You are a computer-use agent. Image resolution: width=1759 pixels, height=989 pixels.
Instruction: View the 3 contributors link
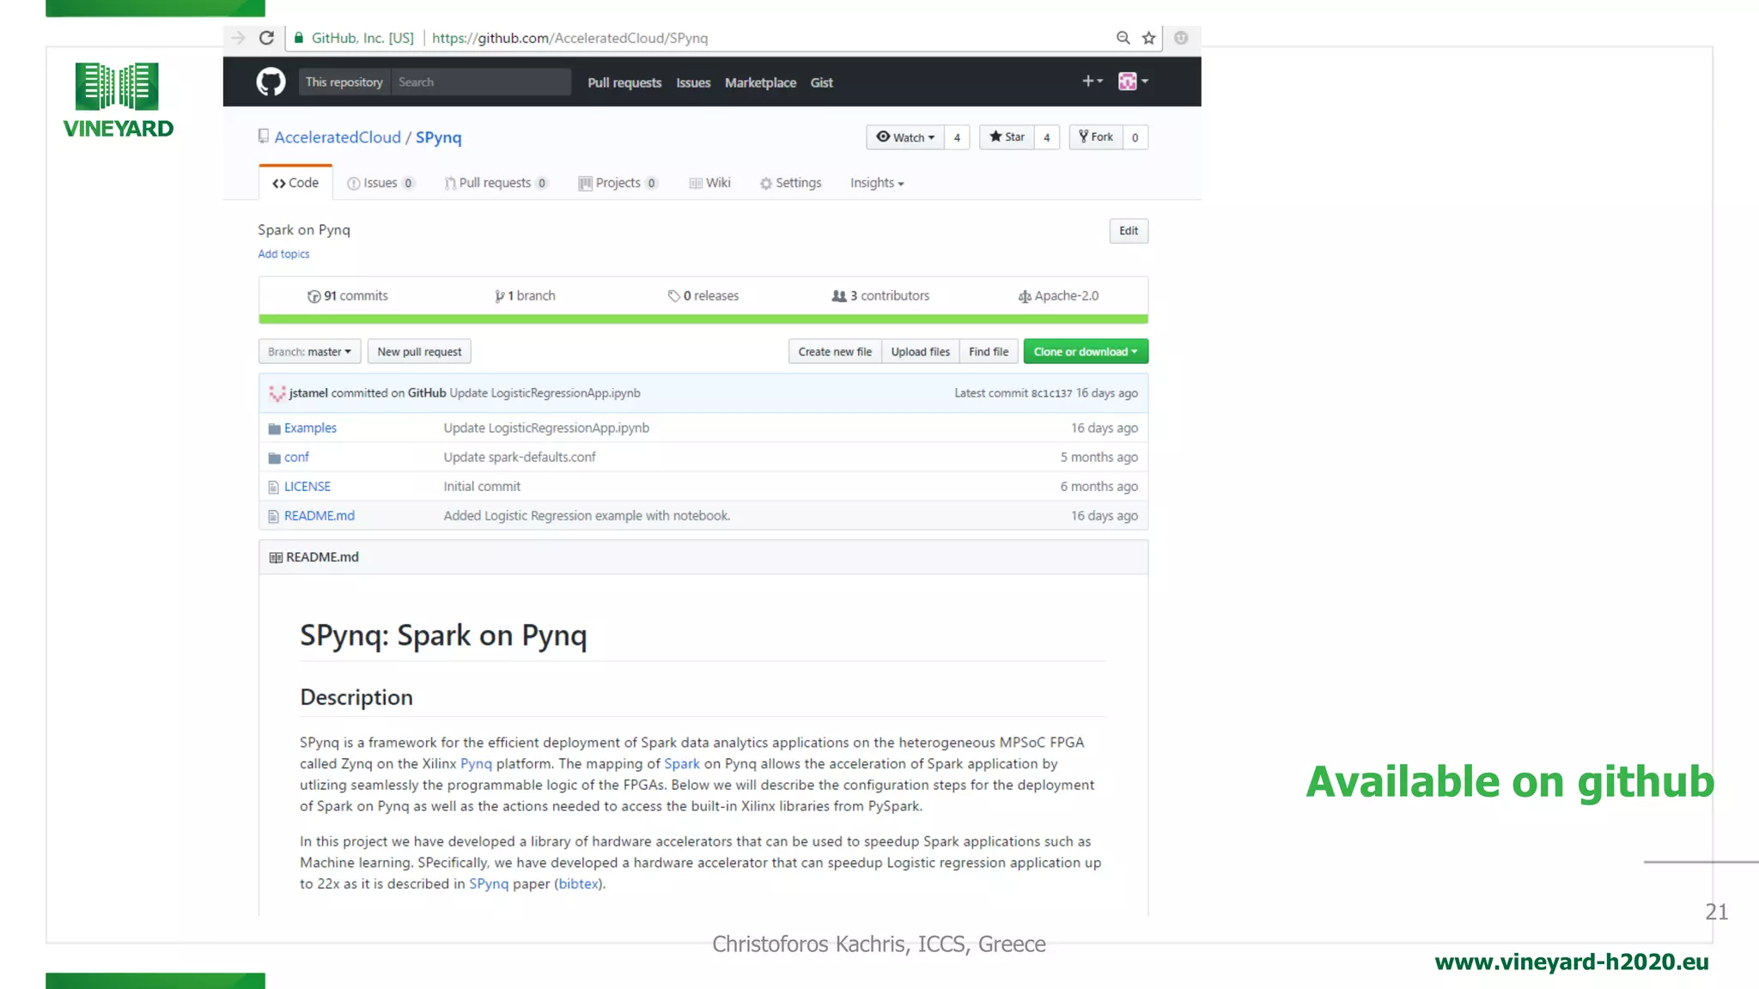(880, 296)
